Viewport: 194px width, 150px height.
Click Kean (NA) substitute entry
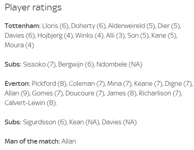[x=84, y=122]
